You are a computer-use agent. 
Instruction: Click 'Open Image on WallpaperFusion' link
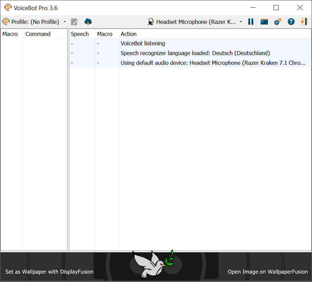point(268,272)
